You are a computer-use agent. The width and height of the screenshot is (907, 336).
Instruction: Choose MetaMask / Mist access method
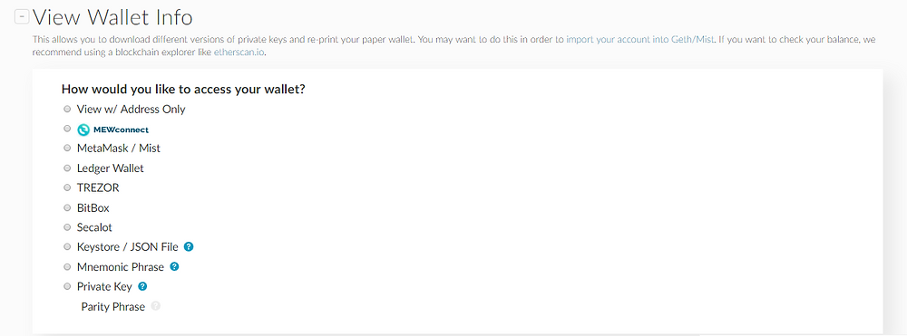[67, 148]
